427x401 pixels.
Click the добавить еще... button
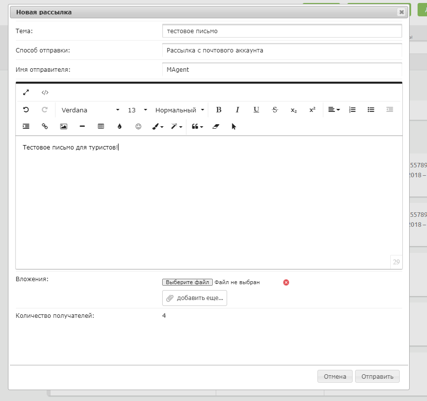pyautogui.click(x=194, y=298)
